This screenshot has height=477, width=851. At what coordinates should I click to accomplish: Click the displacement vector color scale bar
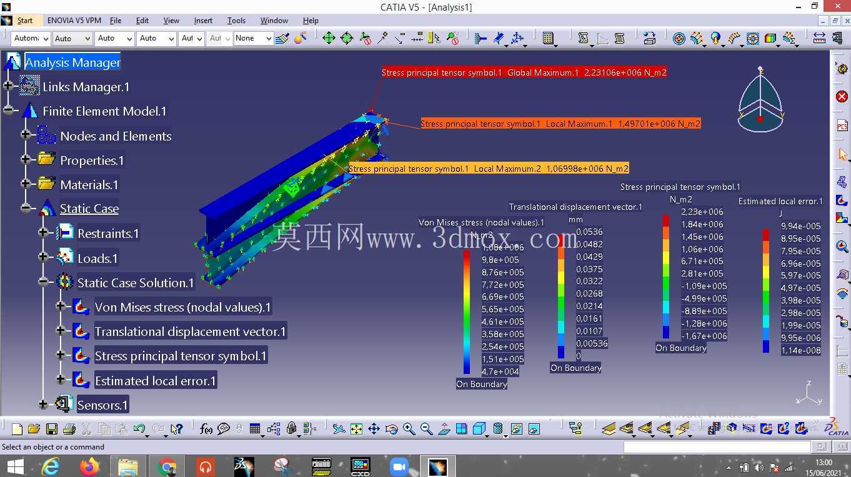561,296
